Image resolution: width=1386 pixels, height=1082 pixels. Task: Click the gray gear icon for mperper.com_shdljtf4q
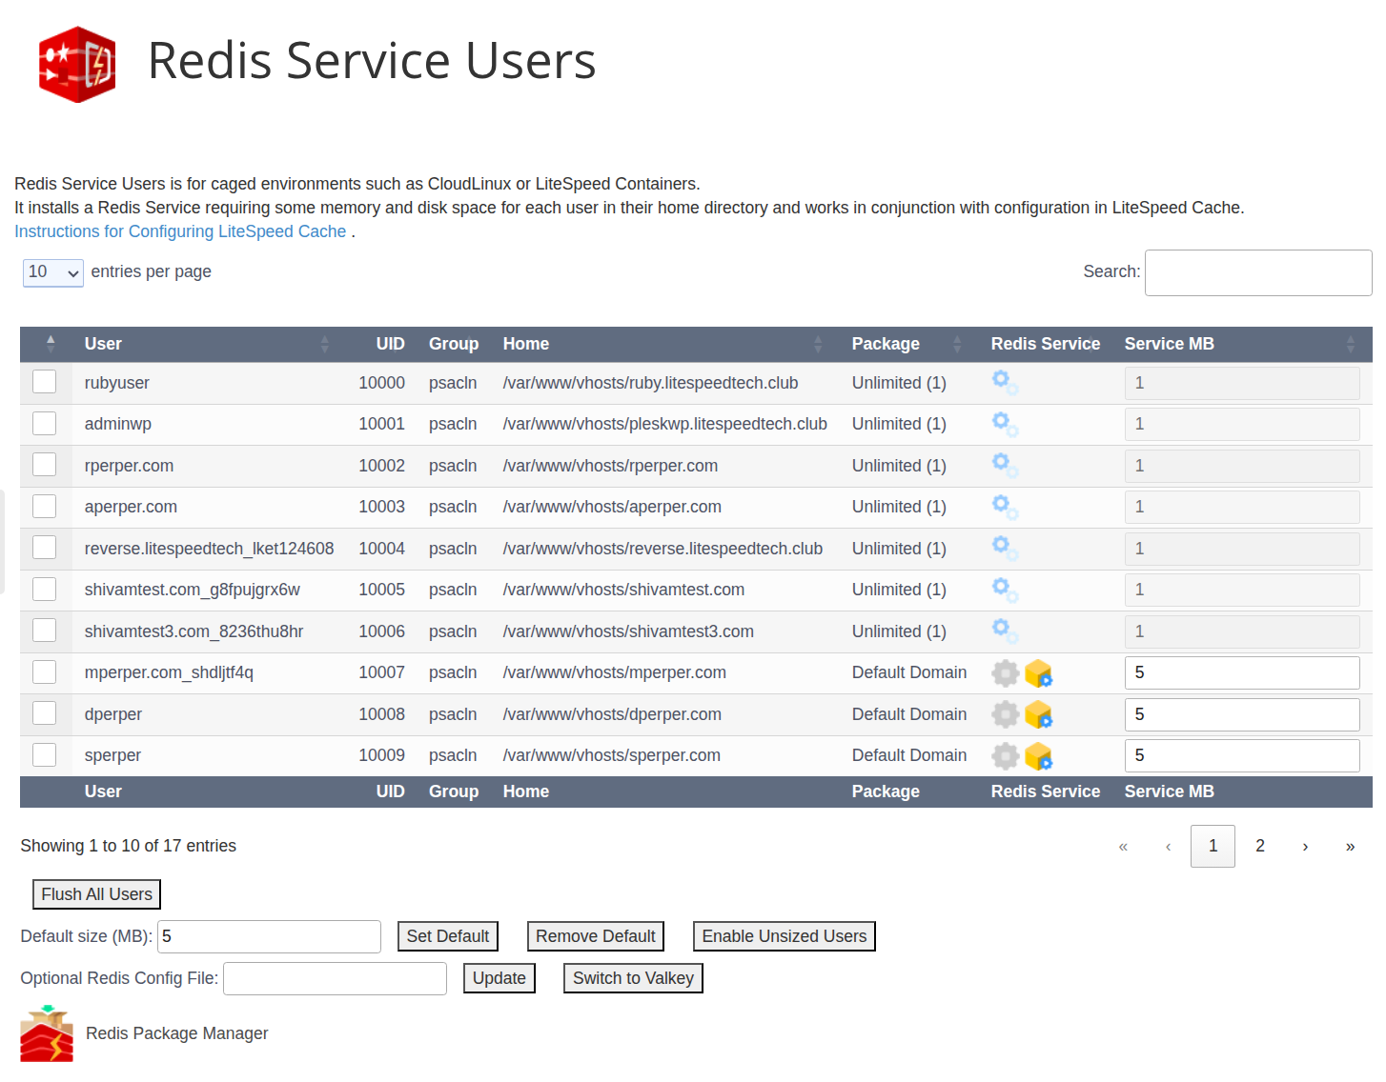pyautogui.click(x=1005, y=672)
